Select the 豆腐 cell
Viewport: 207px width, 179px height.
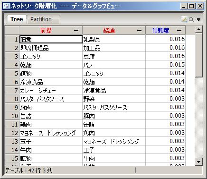[x=114, y=56]
